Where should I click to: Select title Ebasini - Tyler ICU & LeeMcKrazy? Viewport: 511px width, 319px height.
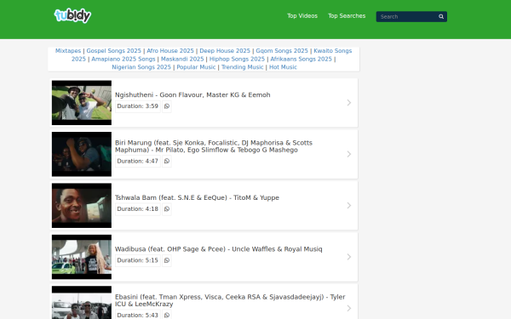(230, 300)
